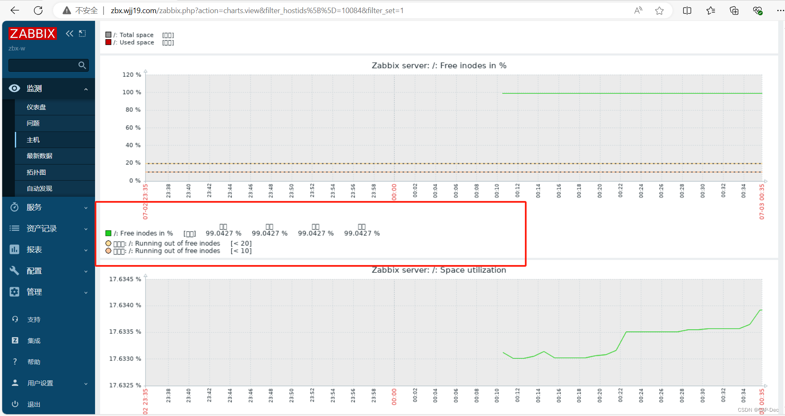
Task: Click the user icon beside 用户设置
Action: (x=15, y=383)
